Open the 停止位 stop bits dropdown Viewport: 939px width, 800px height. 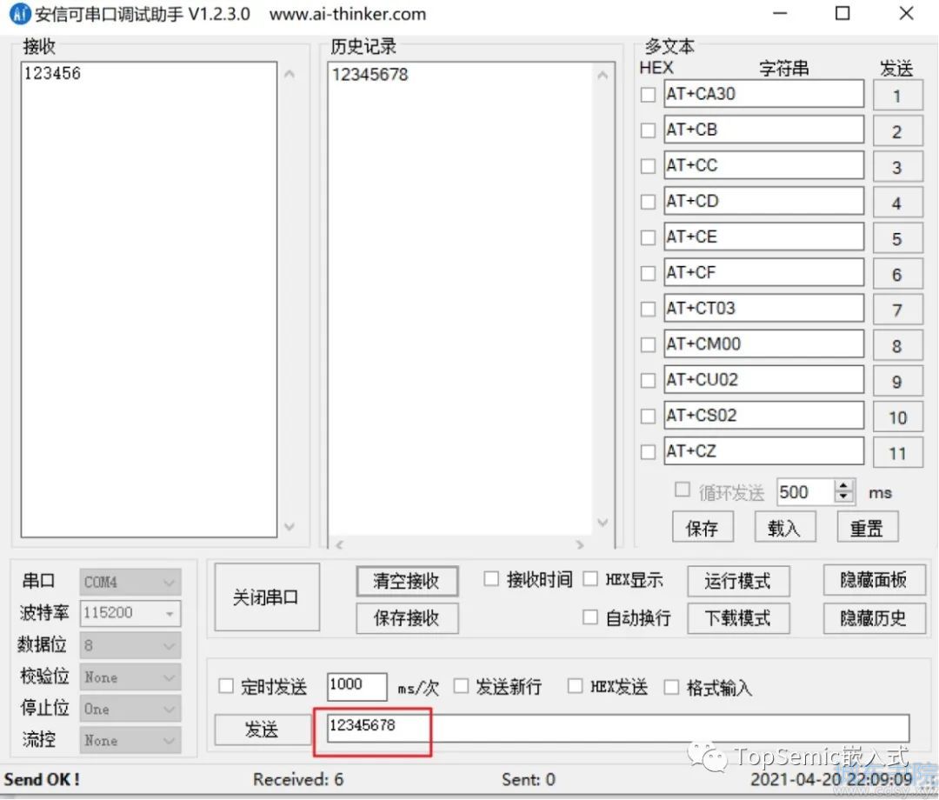[x=130, y=709]
